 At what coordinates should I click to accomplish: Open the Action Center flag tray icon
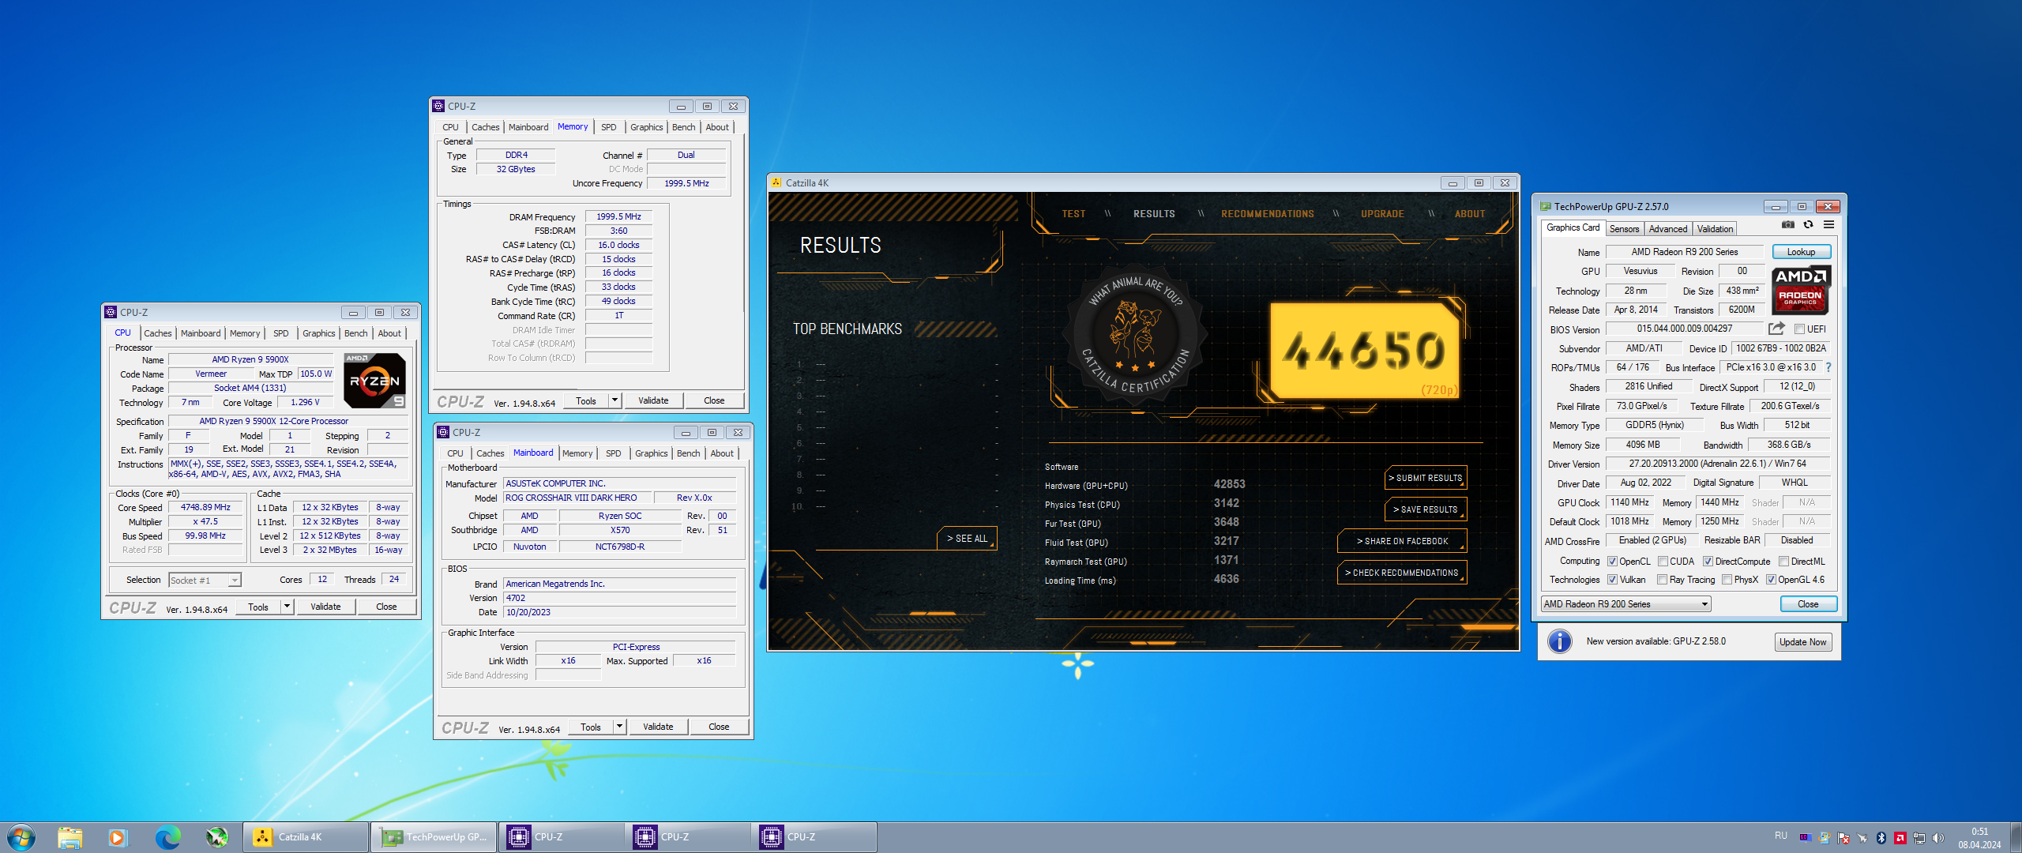(x=1843, y=838)
